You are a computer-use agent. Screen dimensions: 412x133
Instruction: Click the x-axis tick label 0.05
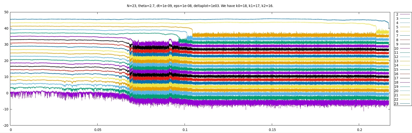[98, 130]
